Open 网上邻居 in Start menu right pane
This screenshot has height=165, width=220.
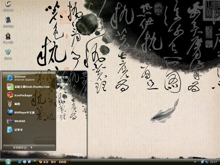pos(62,91)
